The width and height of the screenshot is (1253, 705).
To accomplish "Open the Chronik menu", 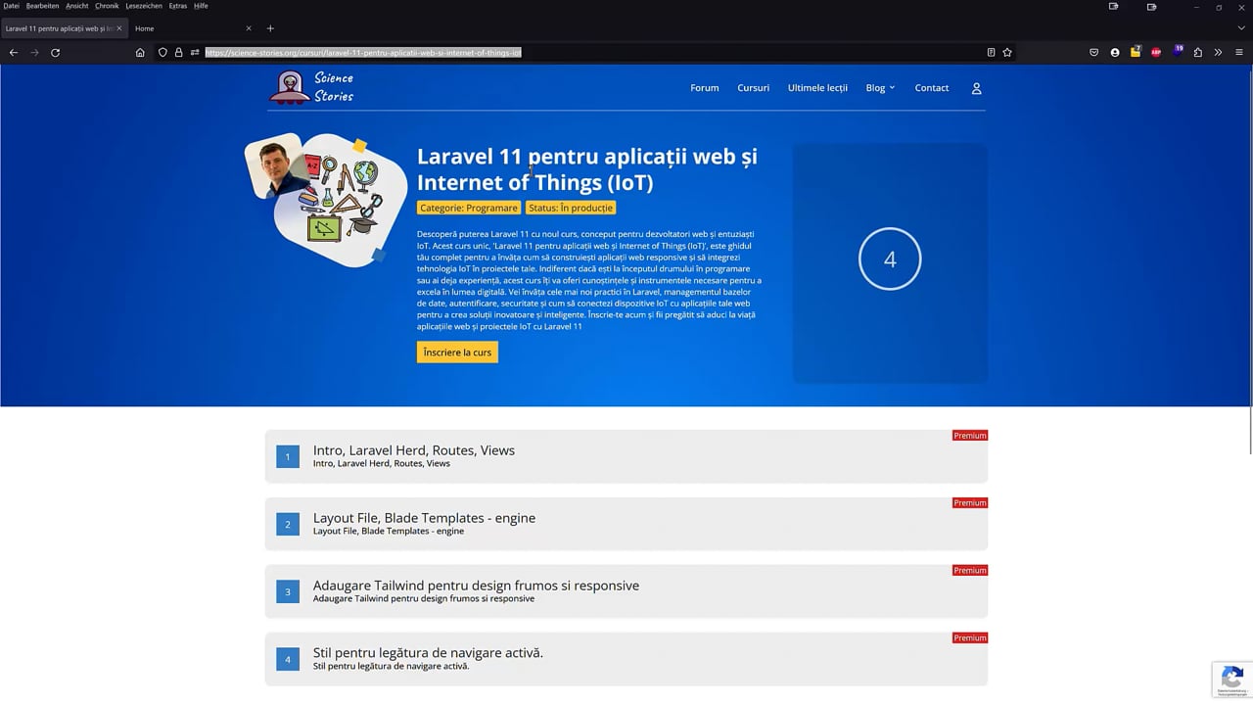I will (x=107, y=6).
